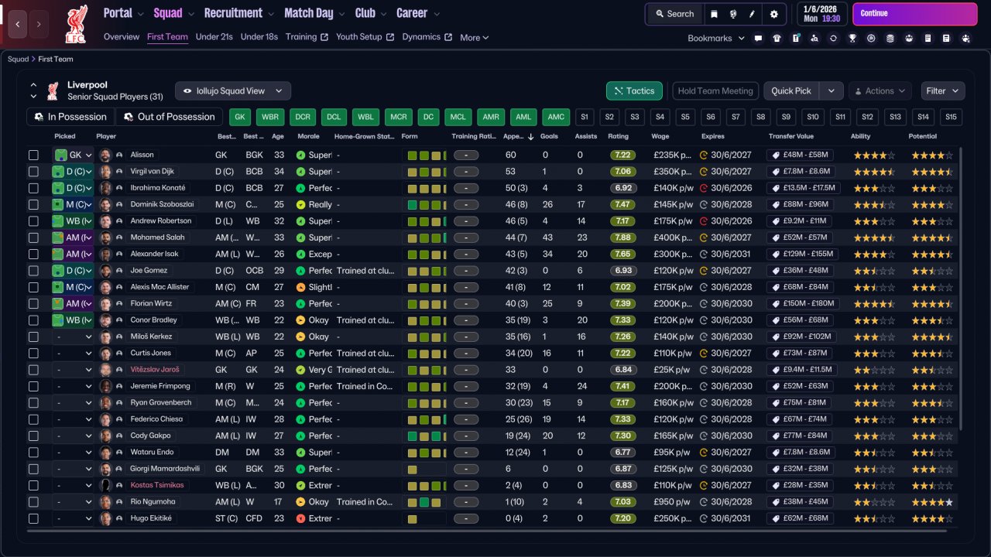
Task: Open the bookmark icon beside Search
Action: (x=714, y=14)
